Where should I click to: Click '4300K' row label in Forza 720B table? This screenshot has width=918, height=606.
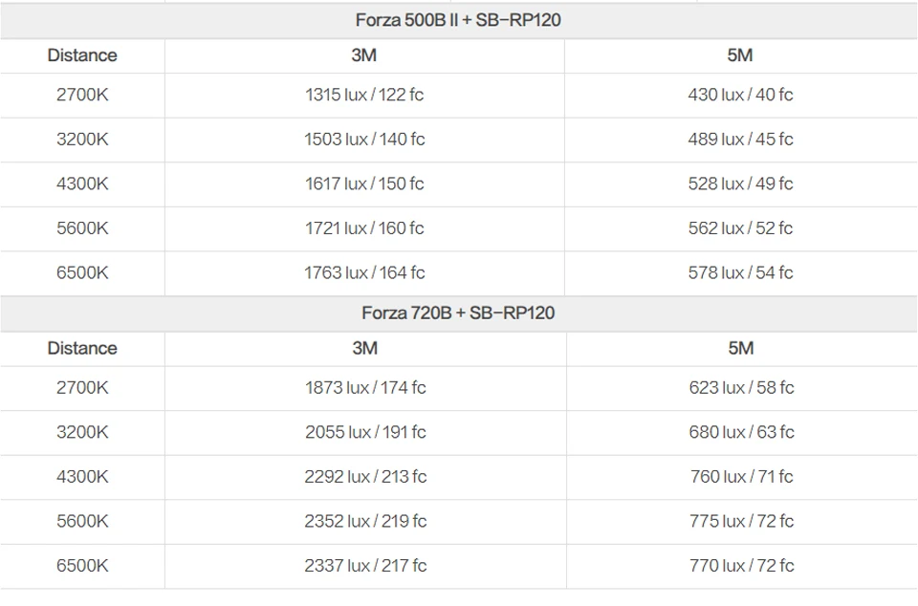pos(82,476)
